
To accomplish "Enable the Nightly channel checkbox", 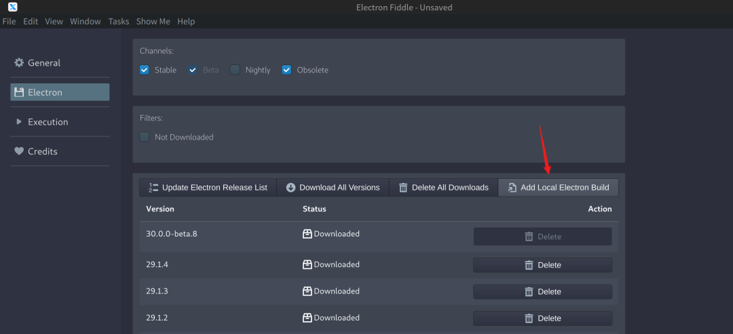I will pos(235,70).
